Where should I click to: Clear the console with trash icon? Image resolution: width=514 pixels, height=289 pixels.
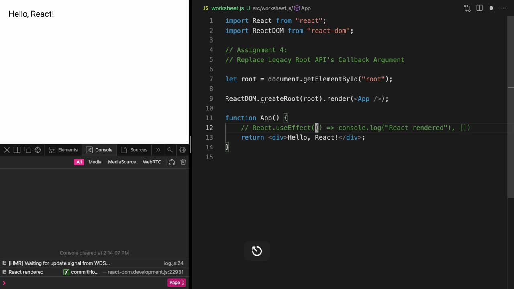point(183,162)
